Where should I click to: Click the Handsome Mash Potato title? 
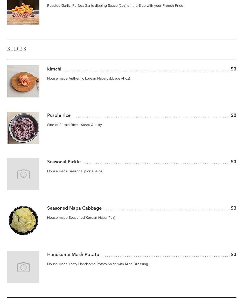(73, 254)
